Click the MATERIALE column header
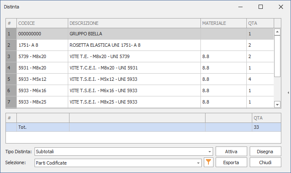The image size is (291, 173). click(x=223, y=23)
